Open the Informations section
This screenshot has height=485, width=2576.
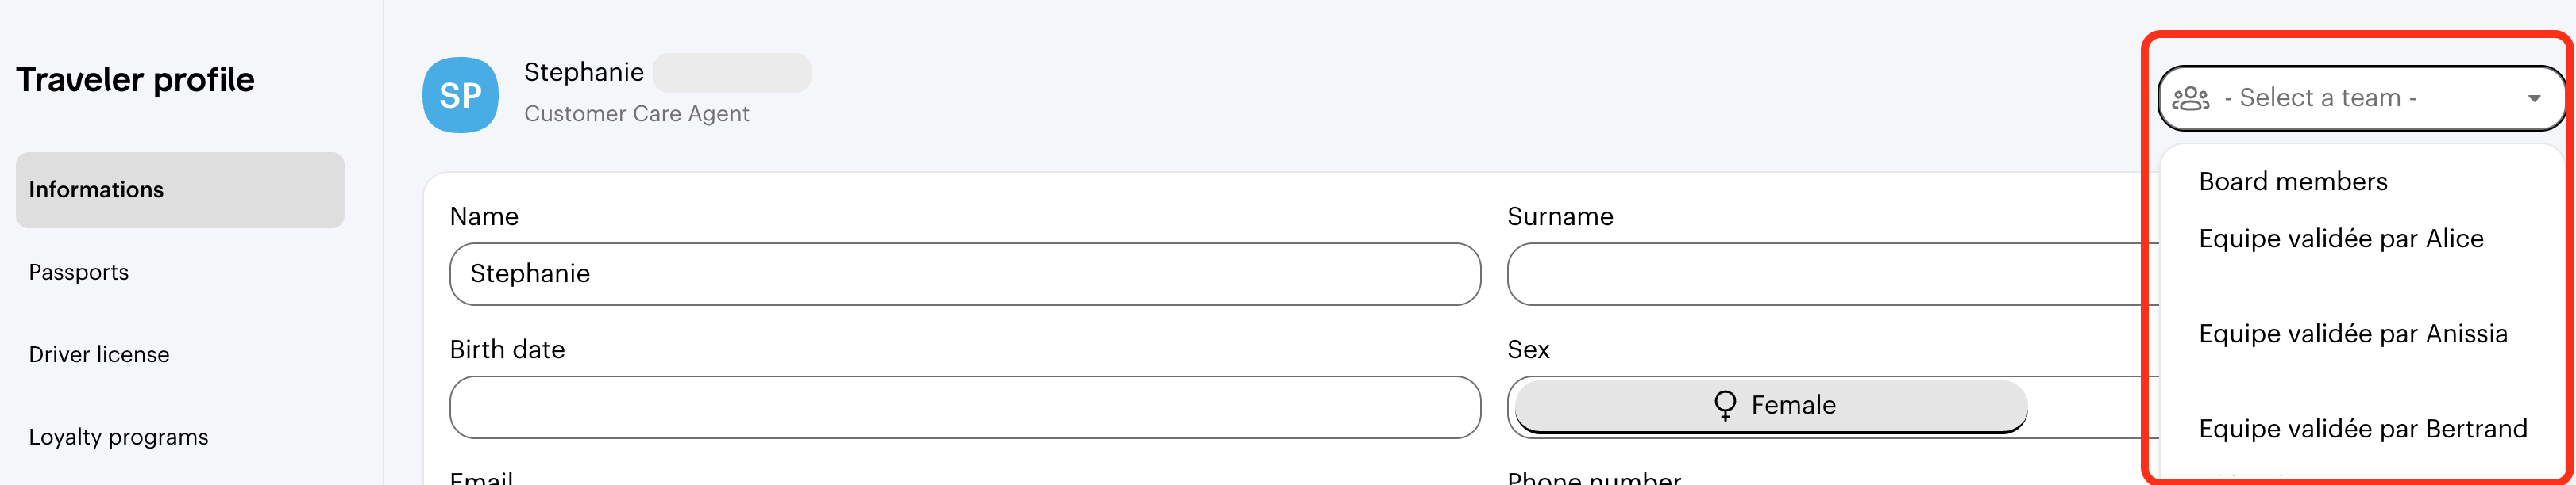(x=180, y=189)
